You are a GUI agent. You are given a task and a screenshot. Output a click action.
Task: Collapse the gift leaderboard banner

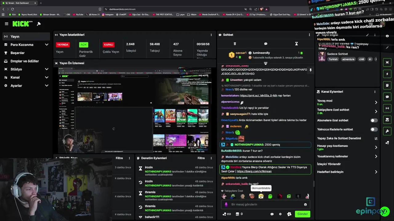pos(265,63)
